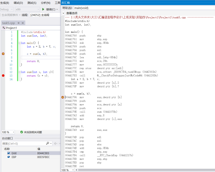Viewport: 215px width, 172px height.
Task: Click the lea edi,[ebp-0E4h] instruction line
Action: click(x=91, y=57)
